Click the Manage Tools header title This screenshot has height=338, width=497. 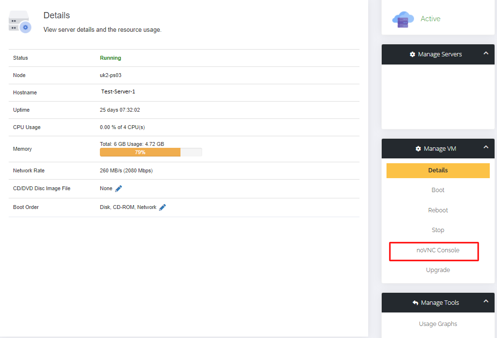pos(440,303)
